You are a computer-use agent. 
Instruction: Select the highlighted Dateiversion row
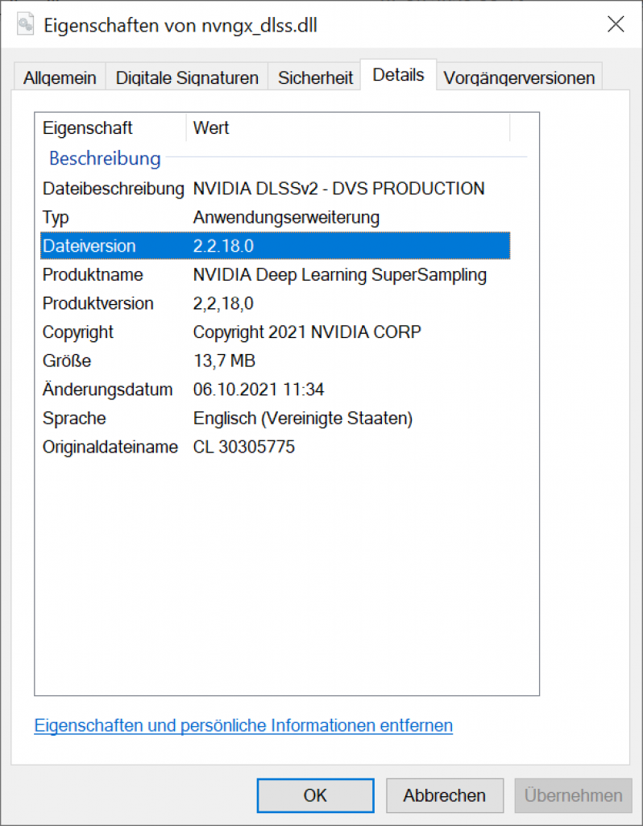276,245
